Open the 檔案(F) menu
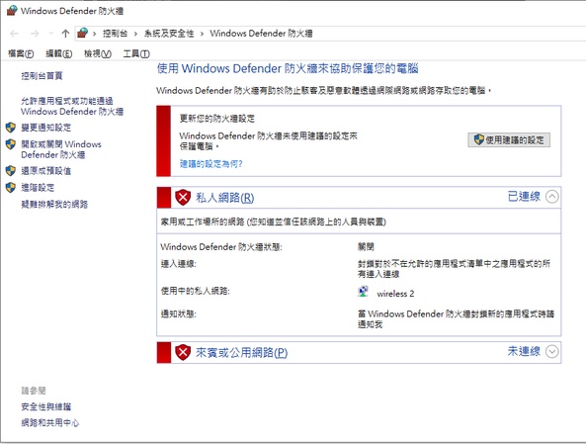 [21, 53]
